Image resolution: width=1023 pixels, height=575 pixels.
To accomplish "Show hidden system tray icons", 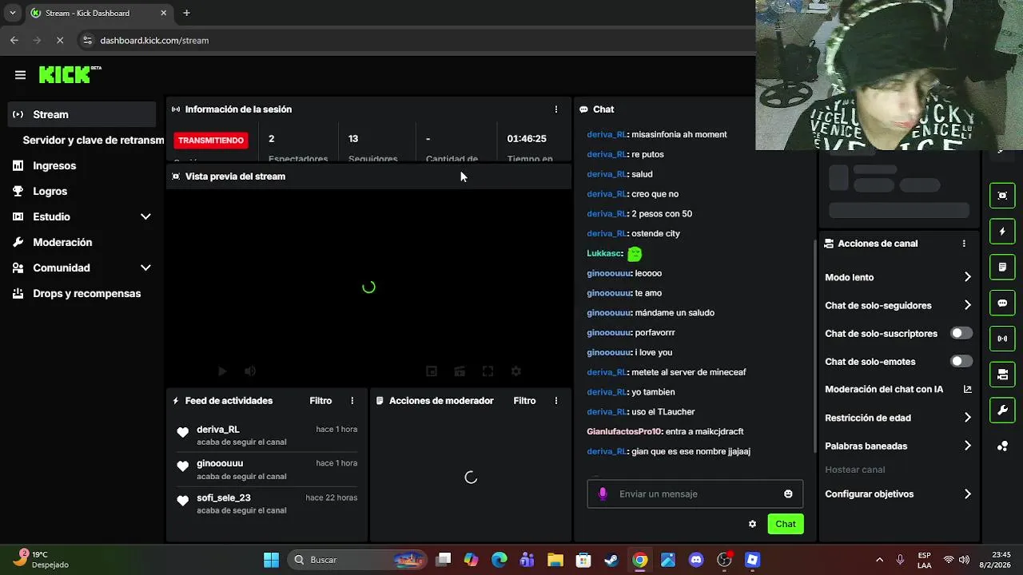I will click(879, 560).
